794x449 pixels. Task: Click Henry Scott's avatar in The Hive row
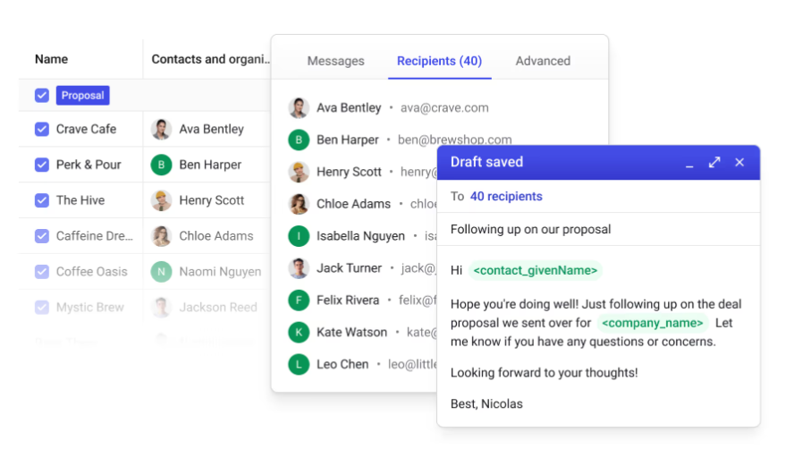161,200
